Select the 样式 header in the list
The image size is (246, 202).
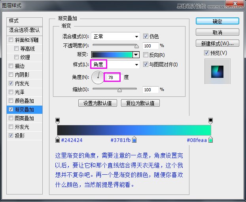coord(25,21)
